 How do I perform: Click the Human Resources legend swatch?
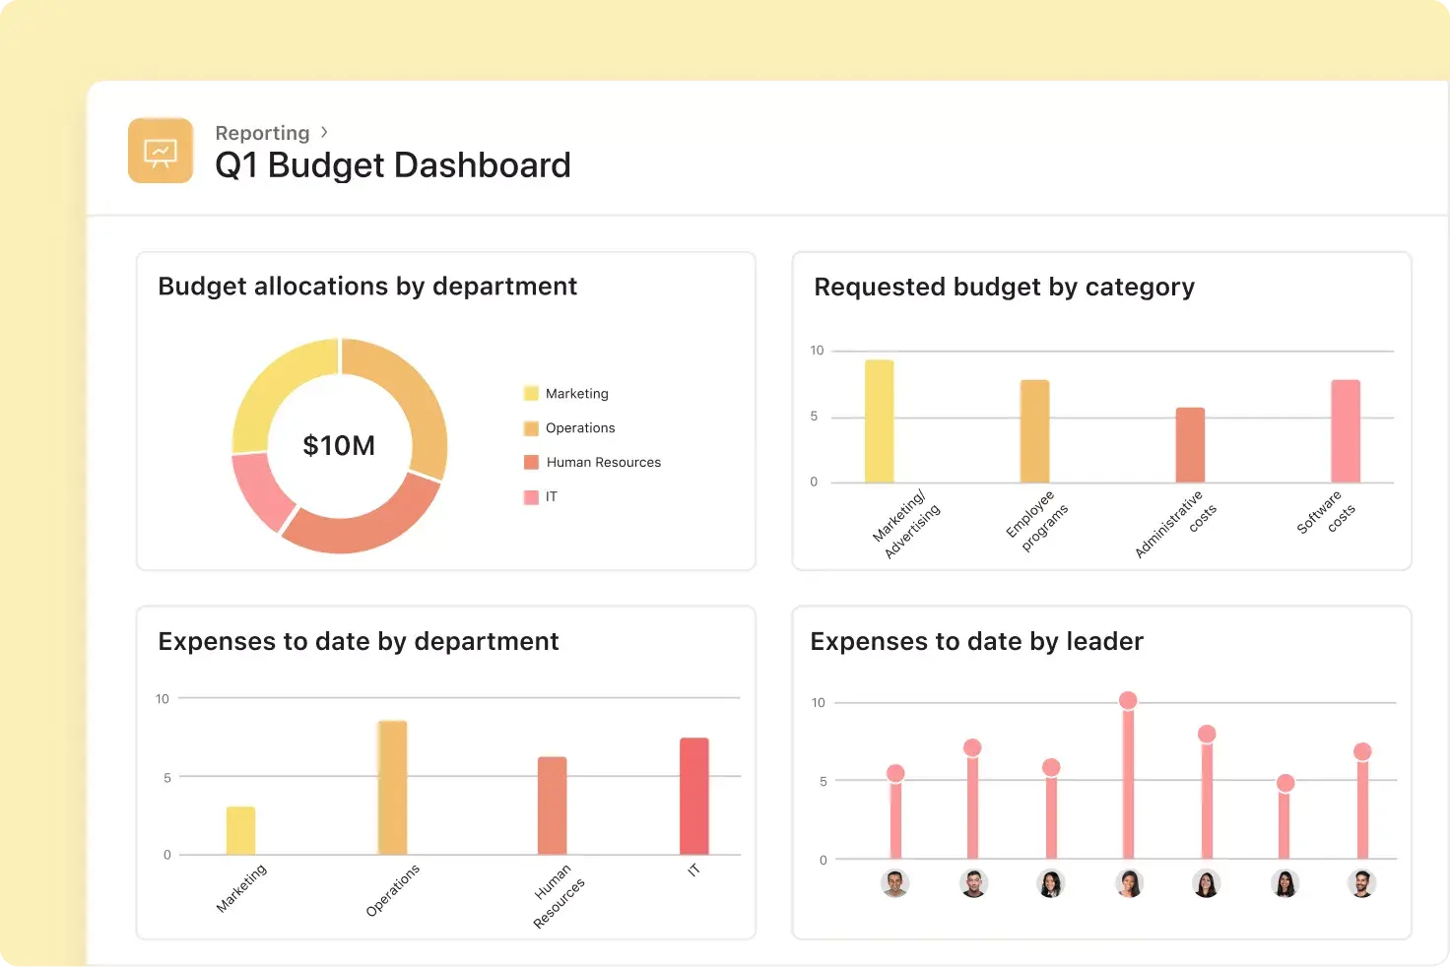531,463
